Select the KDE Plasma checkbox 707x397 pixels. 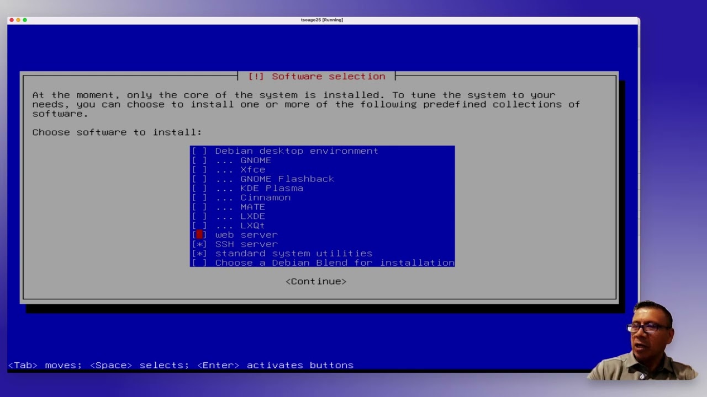199,189
